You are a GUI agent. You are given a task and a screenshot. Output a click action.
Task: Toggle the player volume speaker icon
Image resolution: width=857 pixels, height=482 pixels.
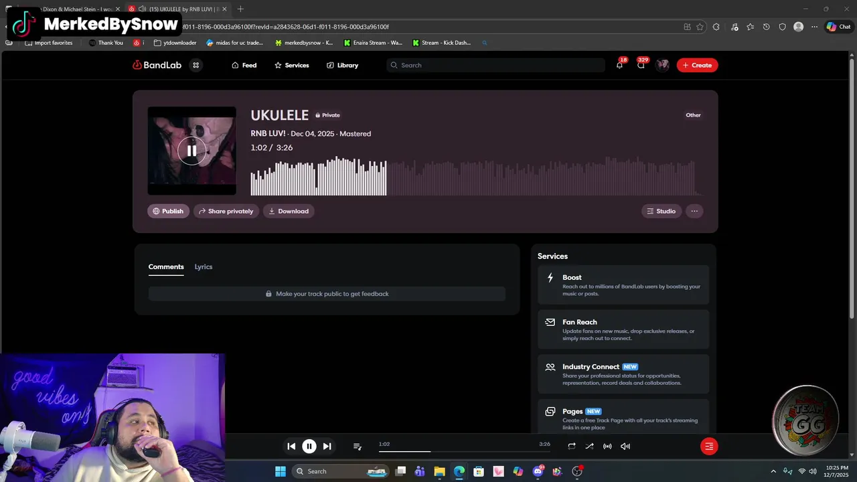coord(625,446)
